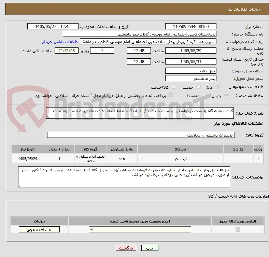Click the شرح کلی نیاز text area
Screen dimensions: 269x257
pyautogui.click(x=140, y=113)
